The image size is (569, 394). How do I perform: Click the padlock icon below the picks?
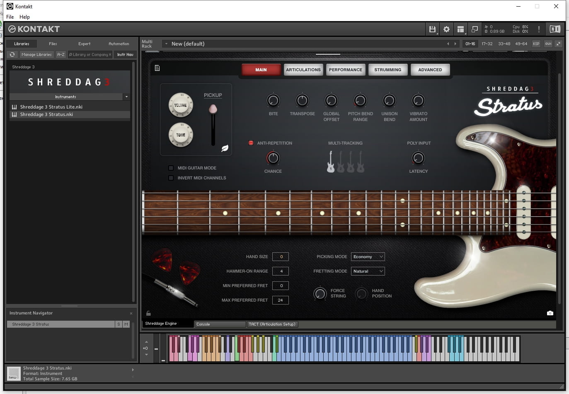tap(148, 313)
